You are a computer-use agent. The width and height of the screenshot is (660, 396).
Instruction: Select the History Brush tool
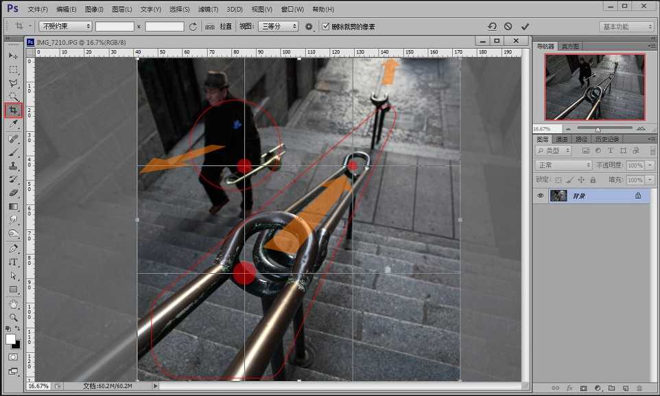13,179
